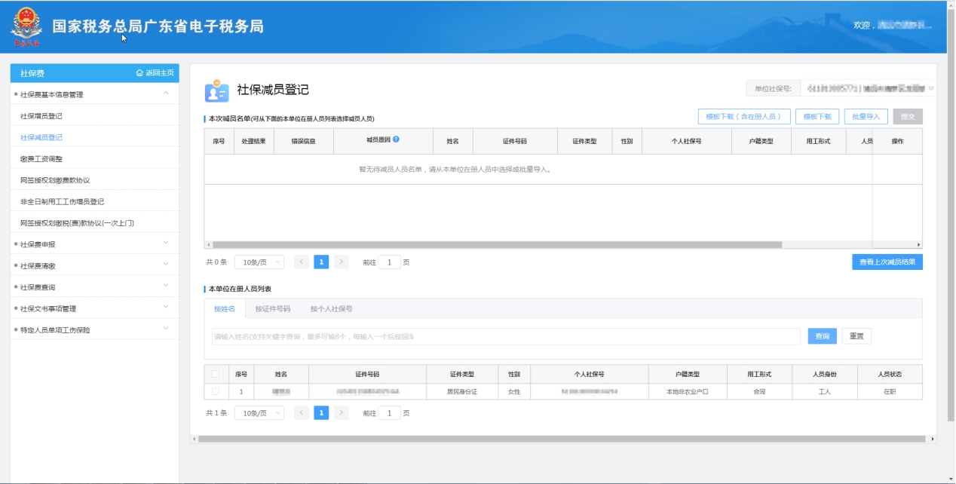
Task: Click the name search input field
Action: [505, 336]
